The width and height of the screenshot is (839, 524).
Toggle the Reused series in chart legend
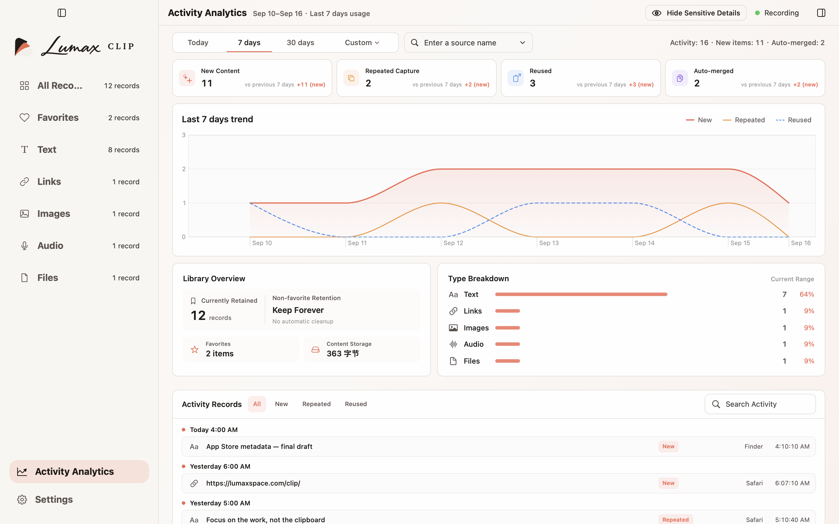coord(793,120)
